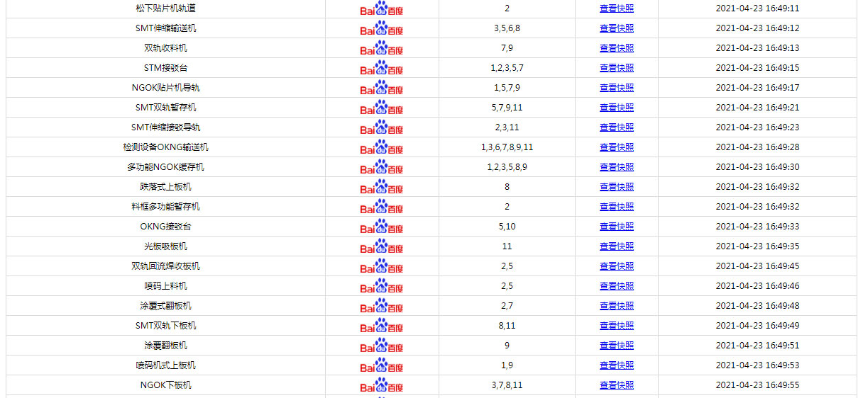Open 查看快照 link for SMT伸缩输送机

tap(617, 28)
